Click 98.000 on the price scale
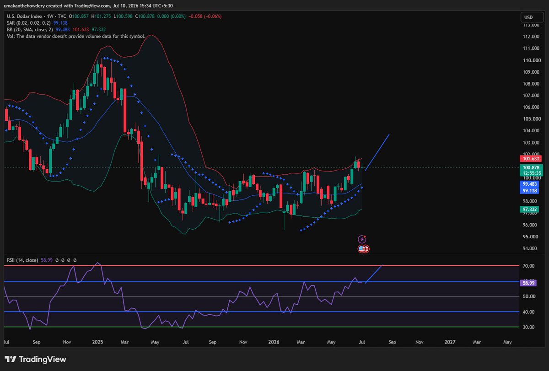 pyautogui.click(x=531, y=202)
